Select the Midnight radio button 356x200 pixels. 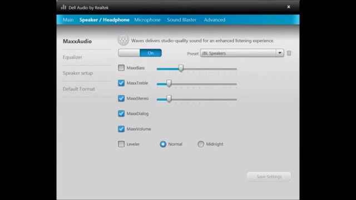[x=201, y=144]
